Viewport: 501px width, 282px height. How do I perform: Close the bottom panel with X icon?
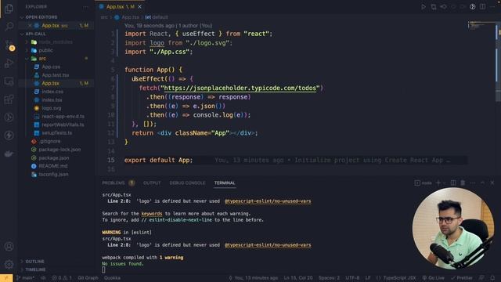click(x=492, y=183)
